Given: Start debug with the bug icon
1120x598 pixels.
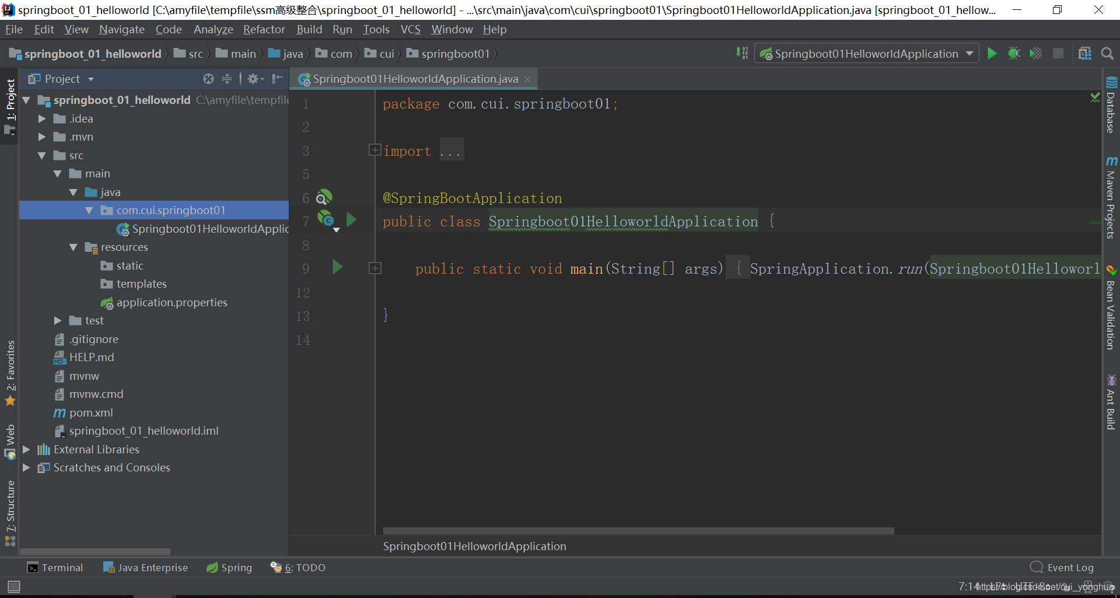Looking at the screenshot, I should point(1014,54).
